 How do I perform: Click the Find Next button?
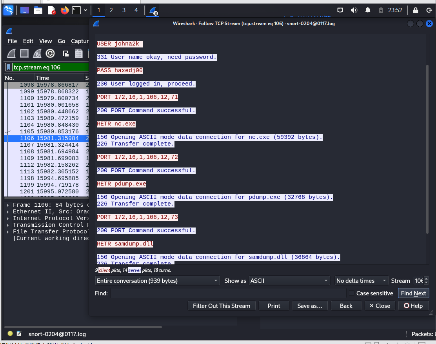coord(414,293)
